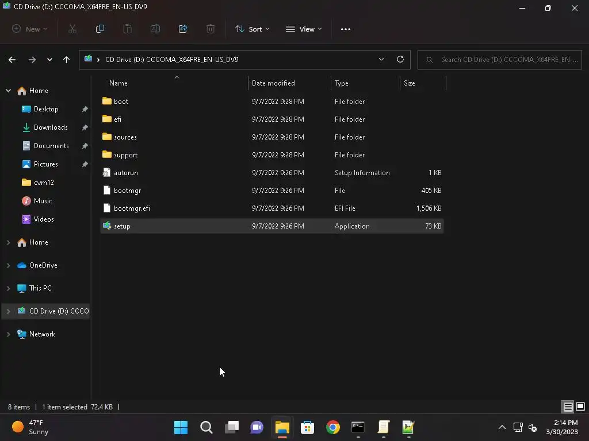This screenshot has height=441, width=589.
Task: Open the terminal window from taskbar
Action: click(x=358, y=427)
